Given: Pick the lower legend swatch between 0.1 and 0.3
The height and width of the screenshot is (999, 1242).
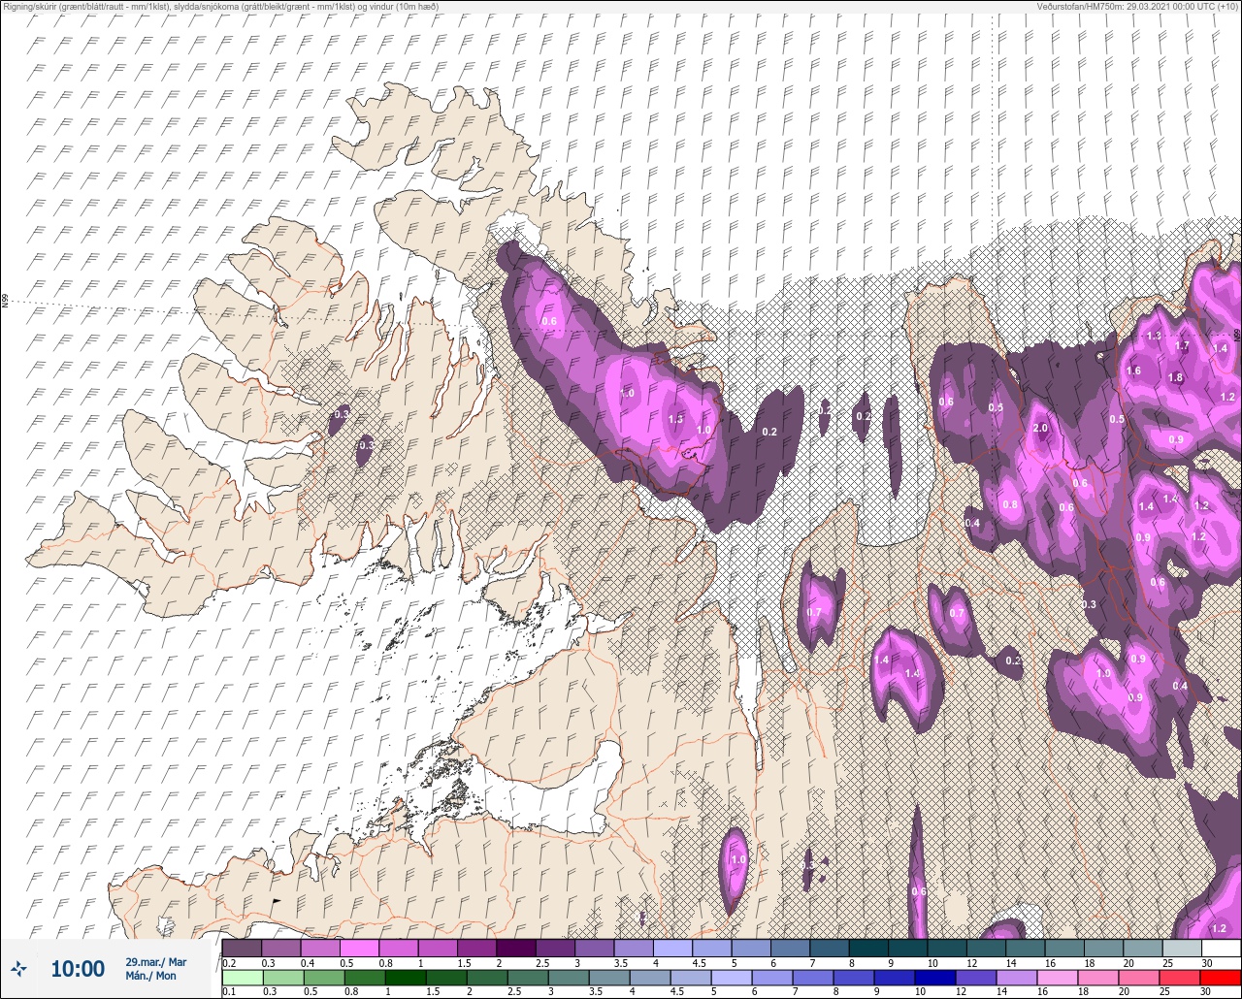Looking at the screenshot, I should coord(242,978).
